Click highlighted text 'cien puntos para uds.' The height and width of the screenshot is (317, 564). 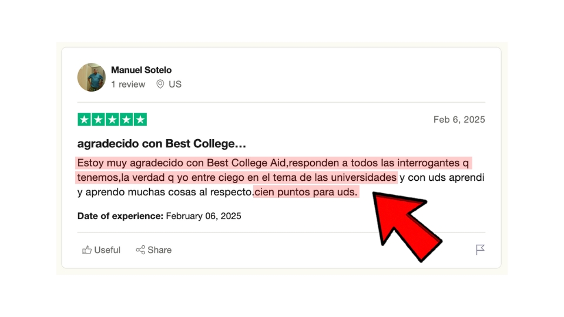click(x=306, y=192)
